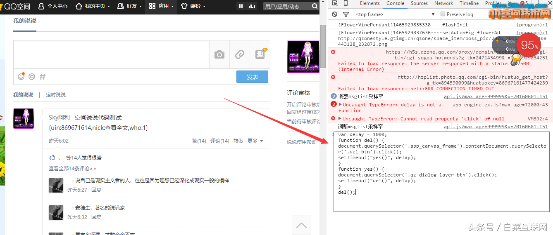Open the Network tab in DevTools
This screenshot has width=553, height=235.
click(x=444, y=3)
